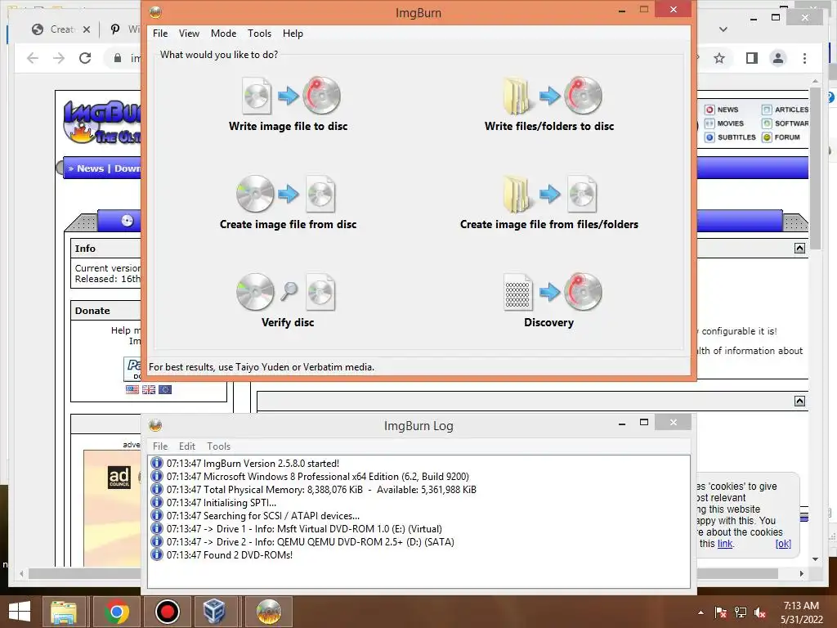Bookmark this page with the star icon
Screen dimensions: 837x628
tap(719, 58)
